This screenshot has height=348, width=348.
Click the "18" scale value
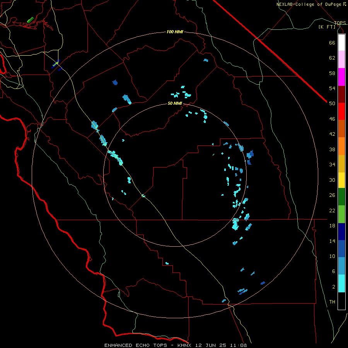[332, 226]
